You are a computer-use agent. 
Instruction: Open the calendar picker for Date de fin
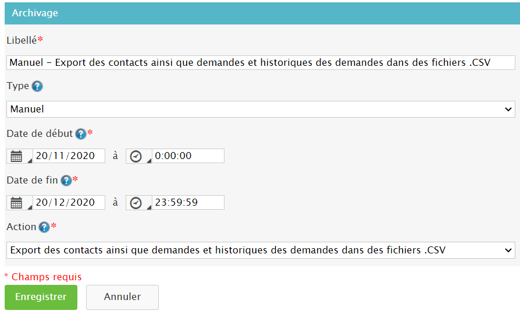click(x=17, y=203)
